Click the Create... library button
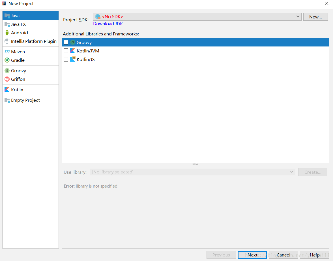The width and height of the screenshot is (333, 261). click(313, 172)
